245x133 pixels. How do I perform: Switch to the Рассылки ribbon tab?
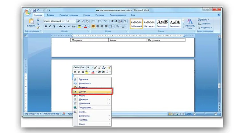pyautogui.click(x=100, y=15)
